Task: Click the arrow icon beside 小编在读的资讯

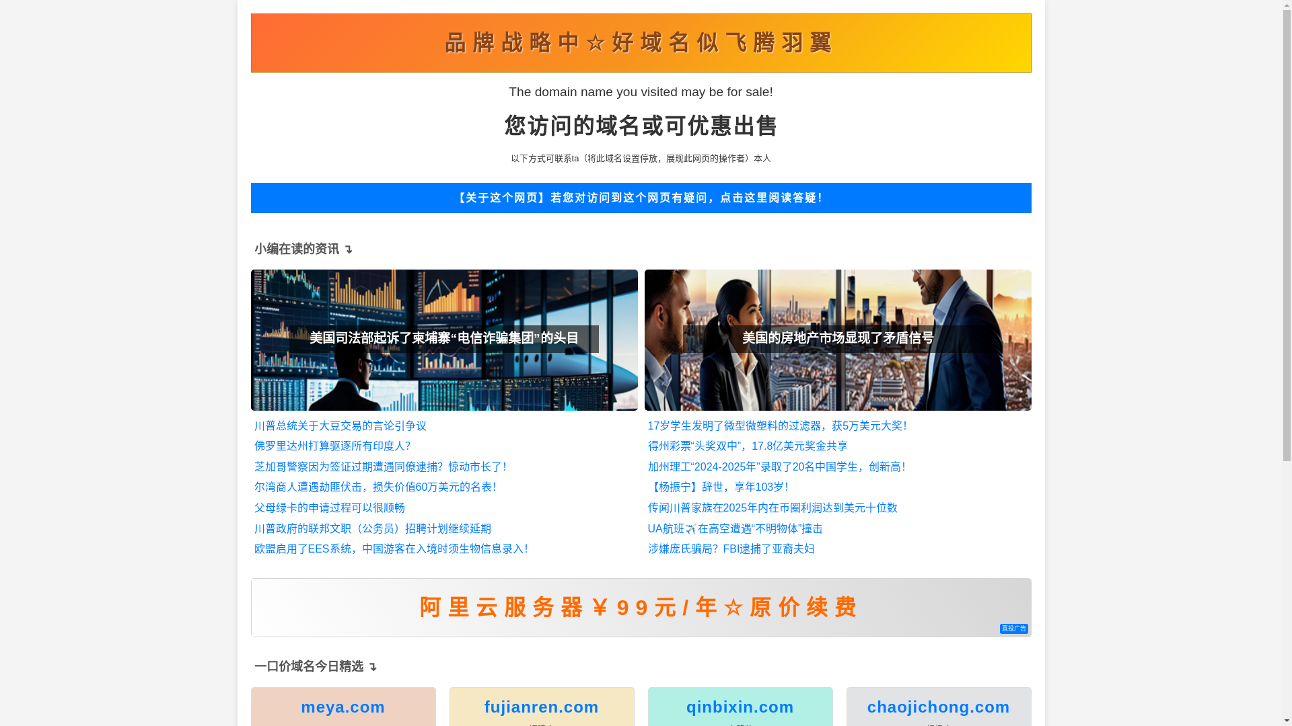Action: click(x=349, y=250)
